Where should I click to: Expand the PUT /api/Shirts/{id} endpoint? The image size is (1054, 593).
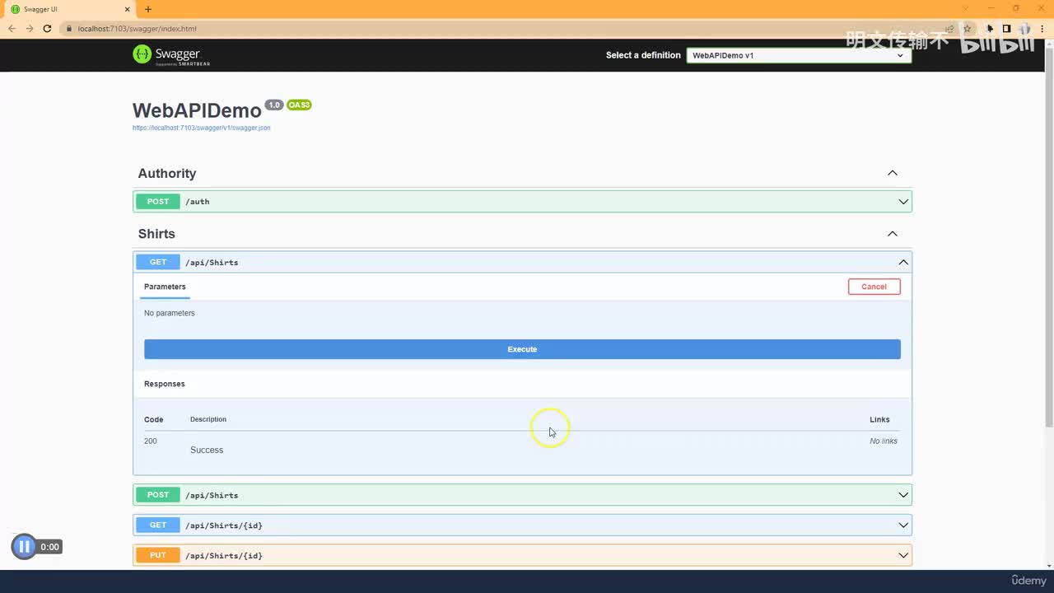[x=903, y=555]
